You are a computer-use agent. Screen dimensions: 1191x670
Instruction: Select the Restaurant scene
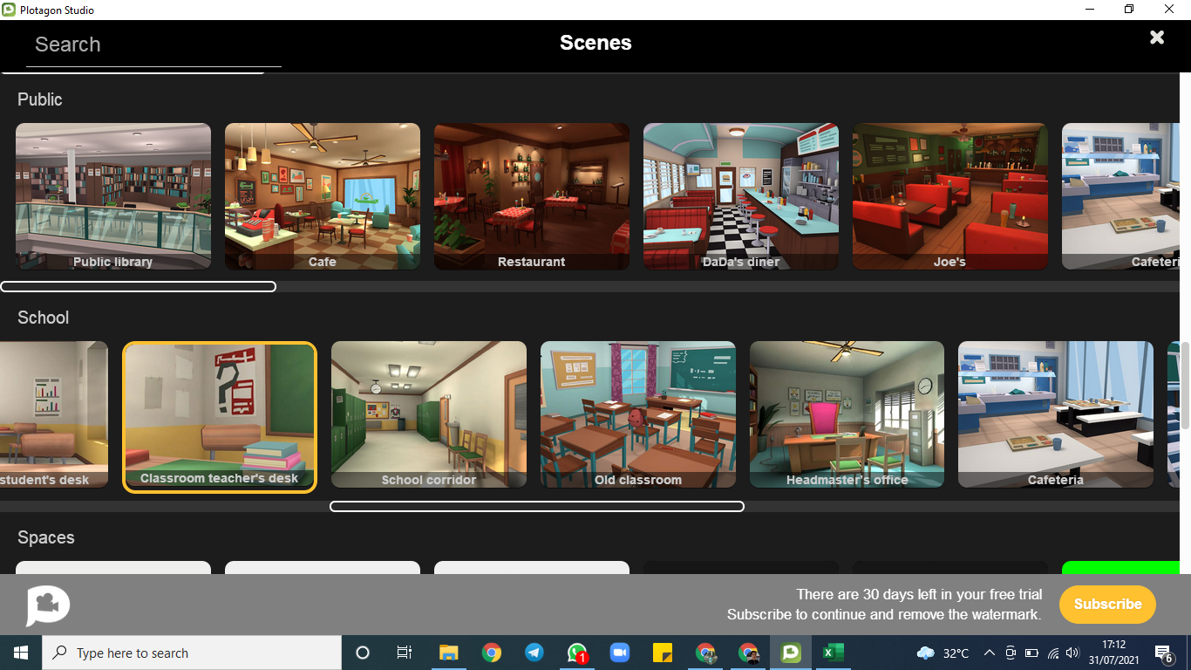click(x=532, y=196)
